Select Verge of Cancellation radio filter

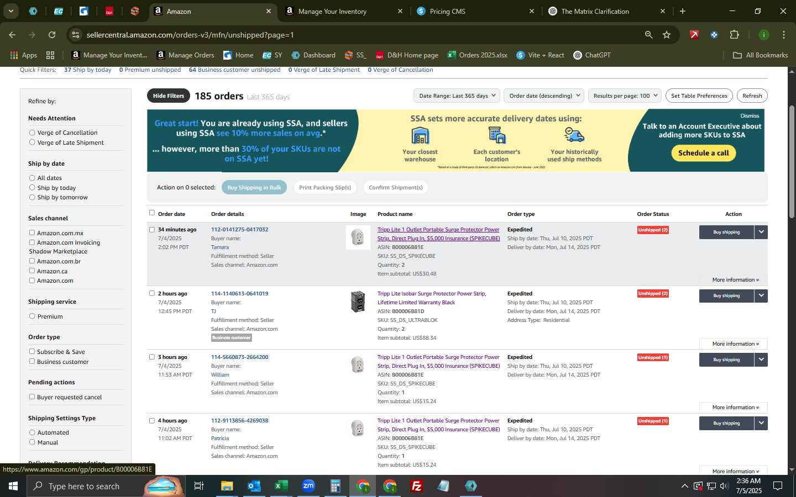[x=32, y=133]
